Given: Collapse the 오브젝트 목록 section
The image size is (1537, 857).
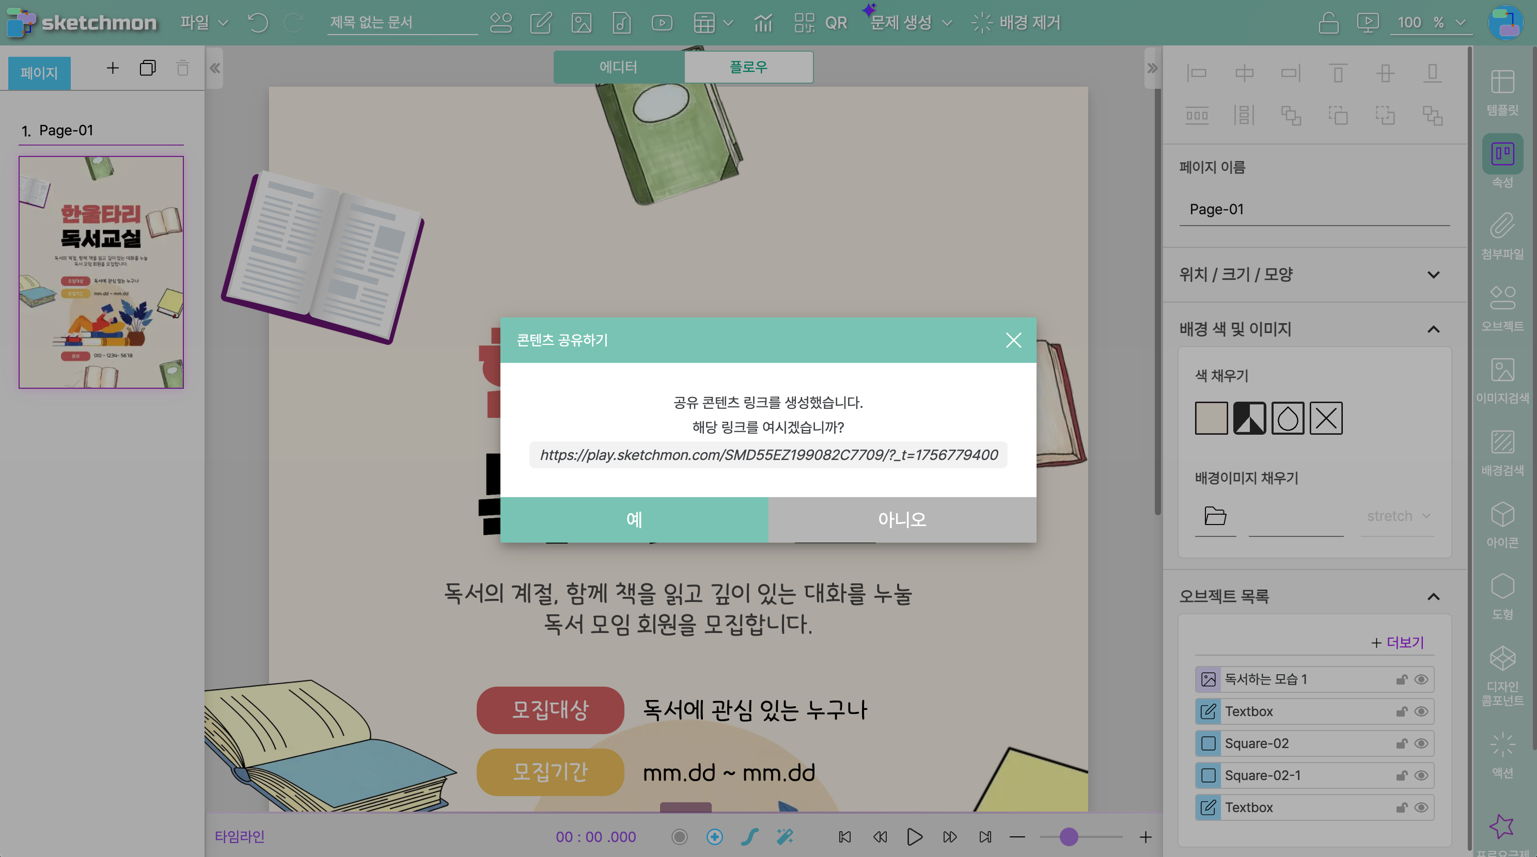Looking at the screenshot, I should click(x=1433, y=596).
